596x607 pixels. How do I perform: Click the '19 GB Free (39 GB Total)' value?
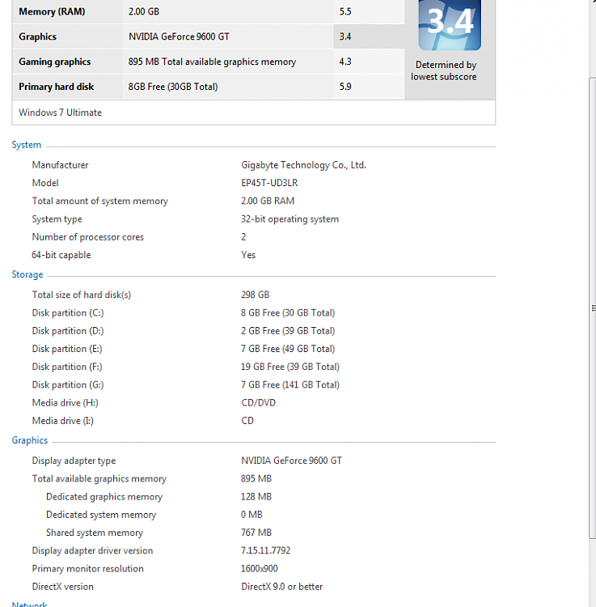[290, 367]
